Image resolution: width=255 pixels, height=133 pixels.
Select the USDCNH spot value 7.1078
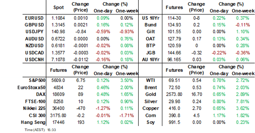coord(58,60)
